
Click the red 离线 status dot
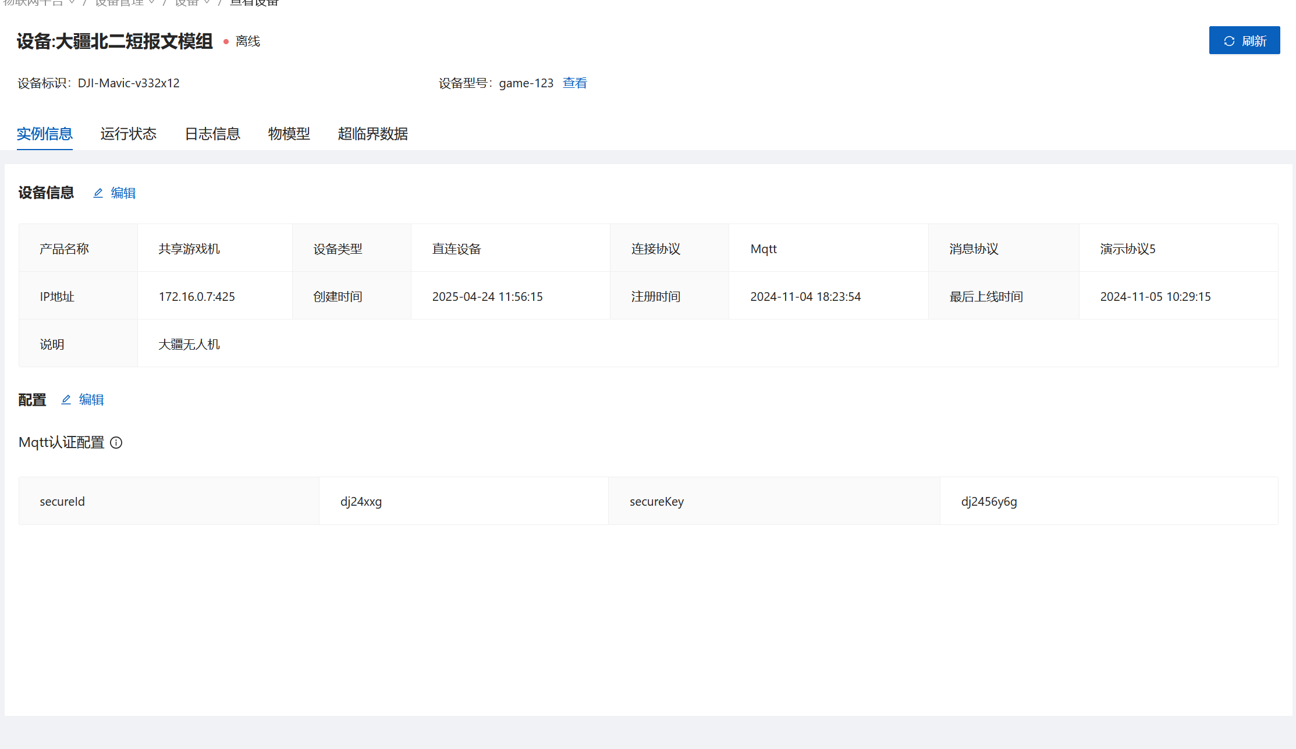[x=226, y=42]
